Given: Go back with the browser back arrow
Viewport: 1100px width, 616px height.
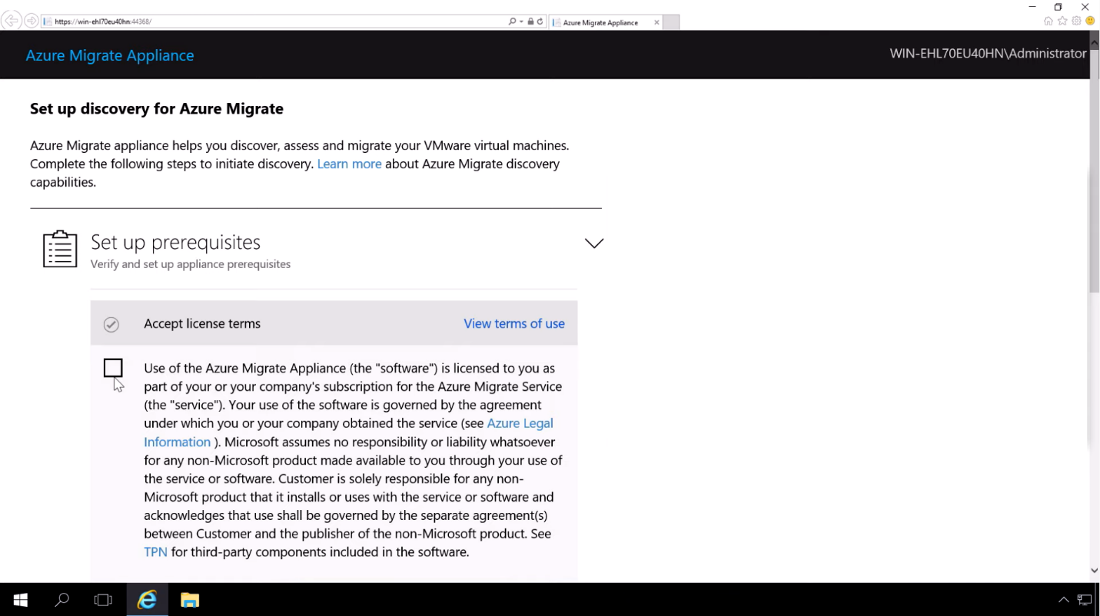Looking at the screenshot, I should 11,22.
